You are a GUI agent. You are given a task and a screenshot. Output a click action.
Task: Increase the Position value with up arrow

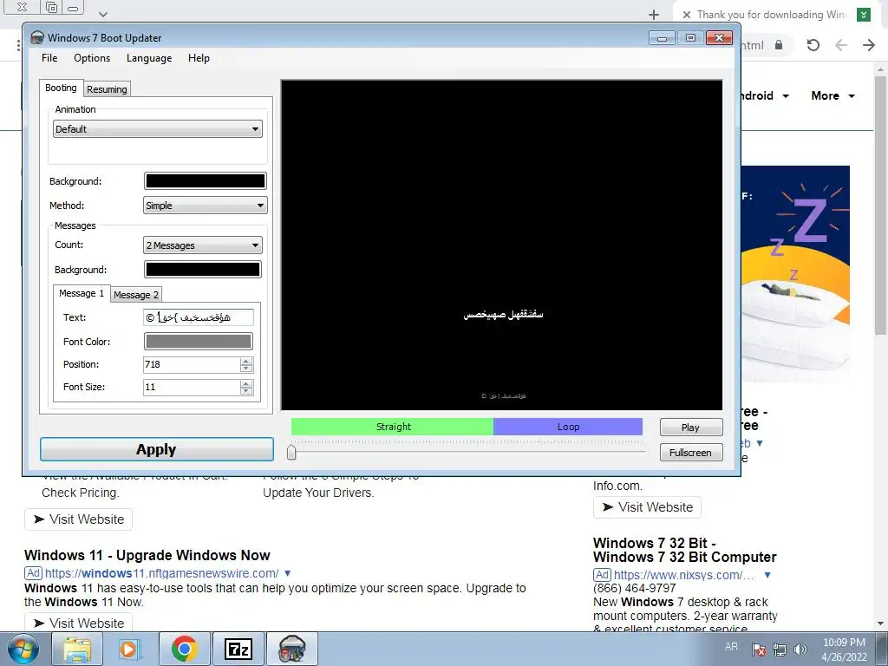(246, 361)
